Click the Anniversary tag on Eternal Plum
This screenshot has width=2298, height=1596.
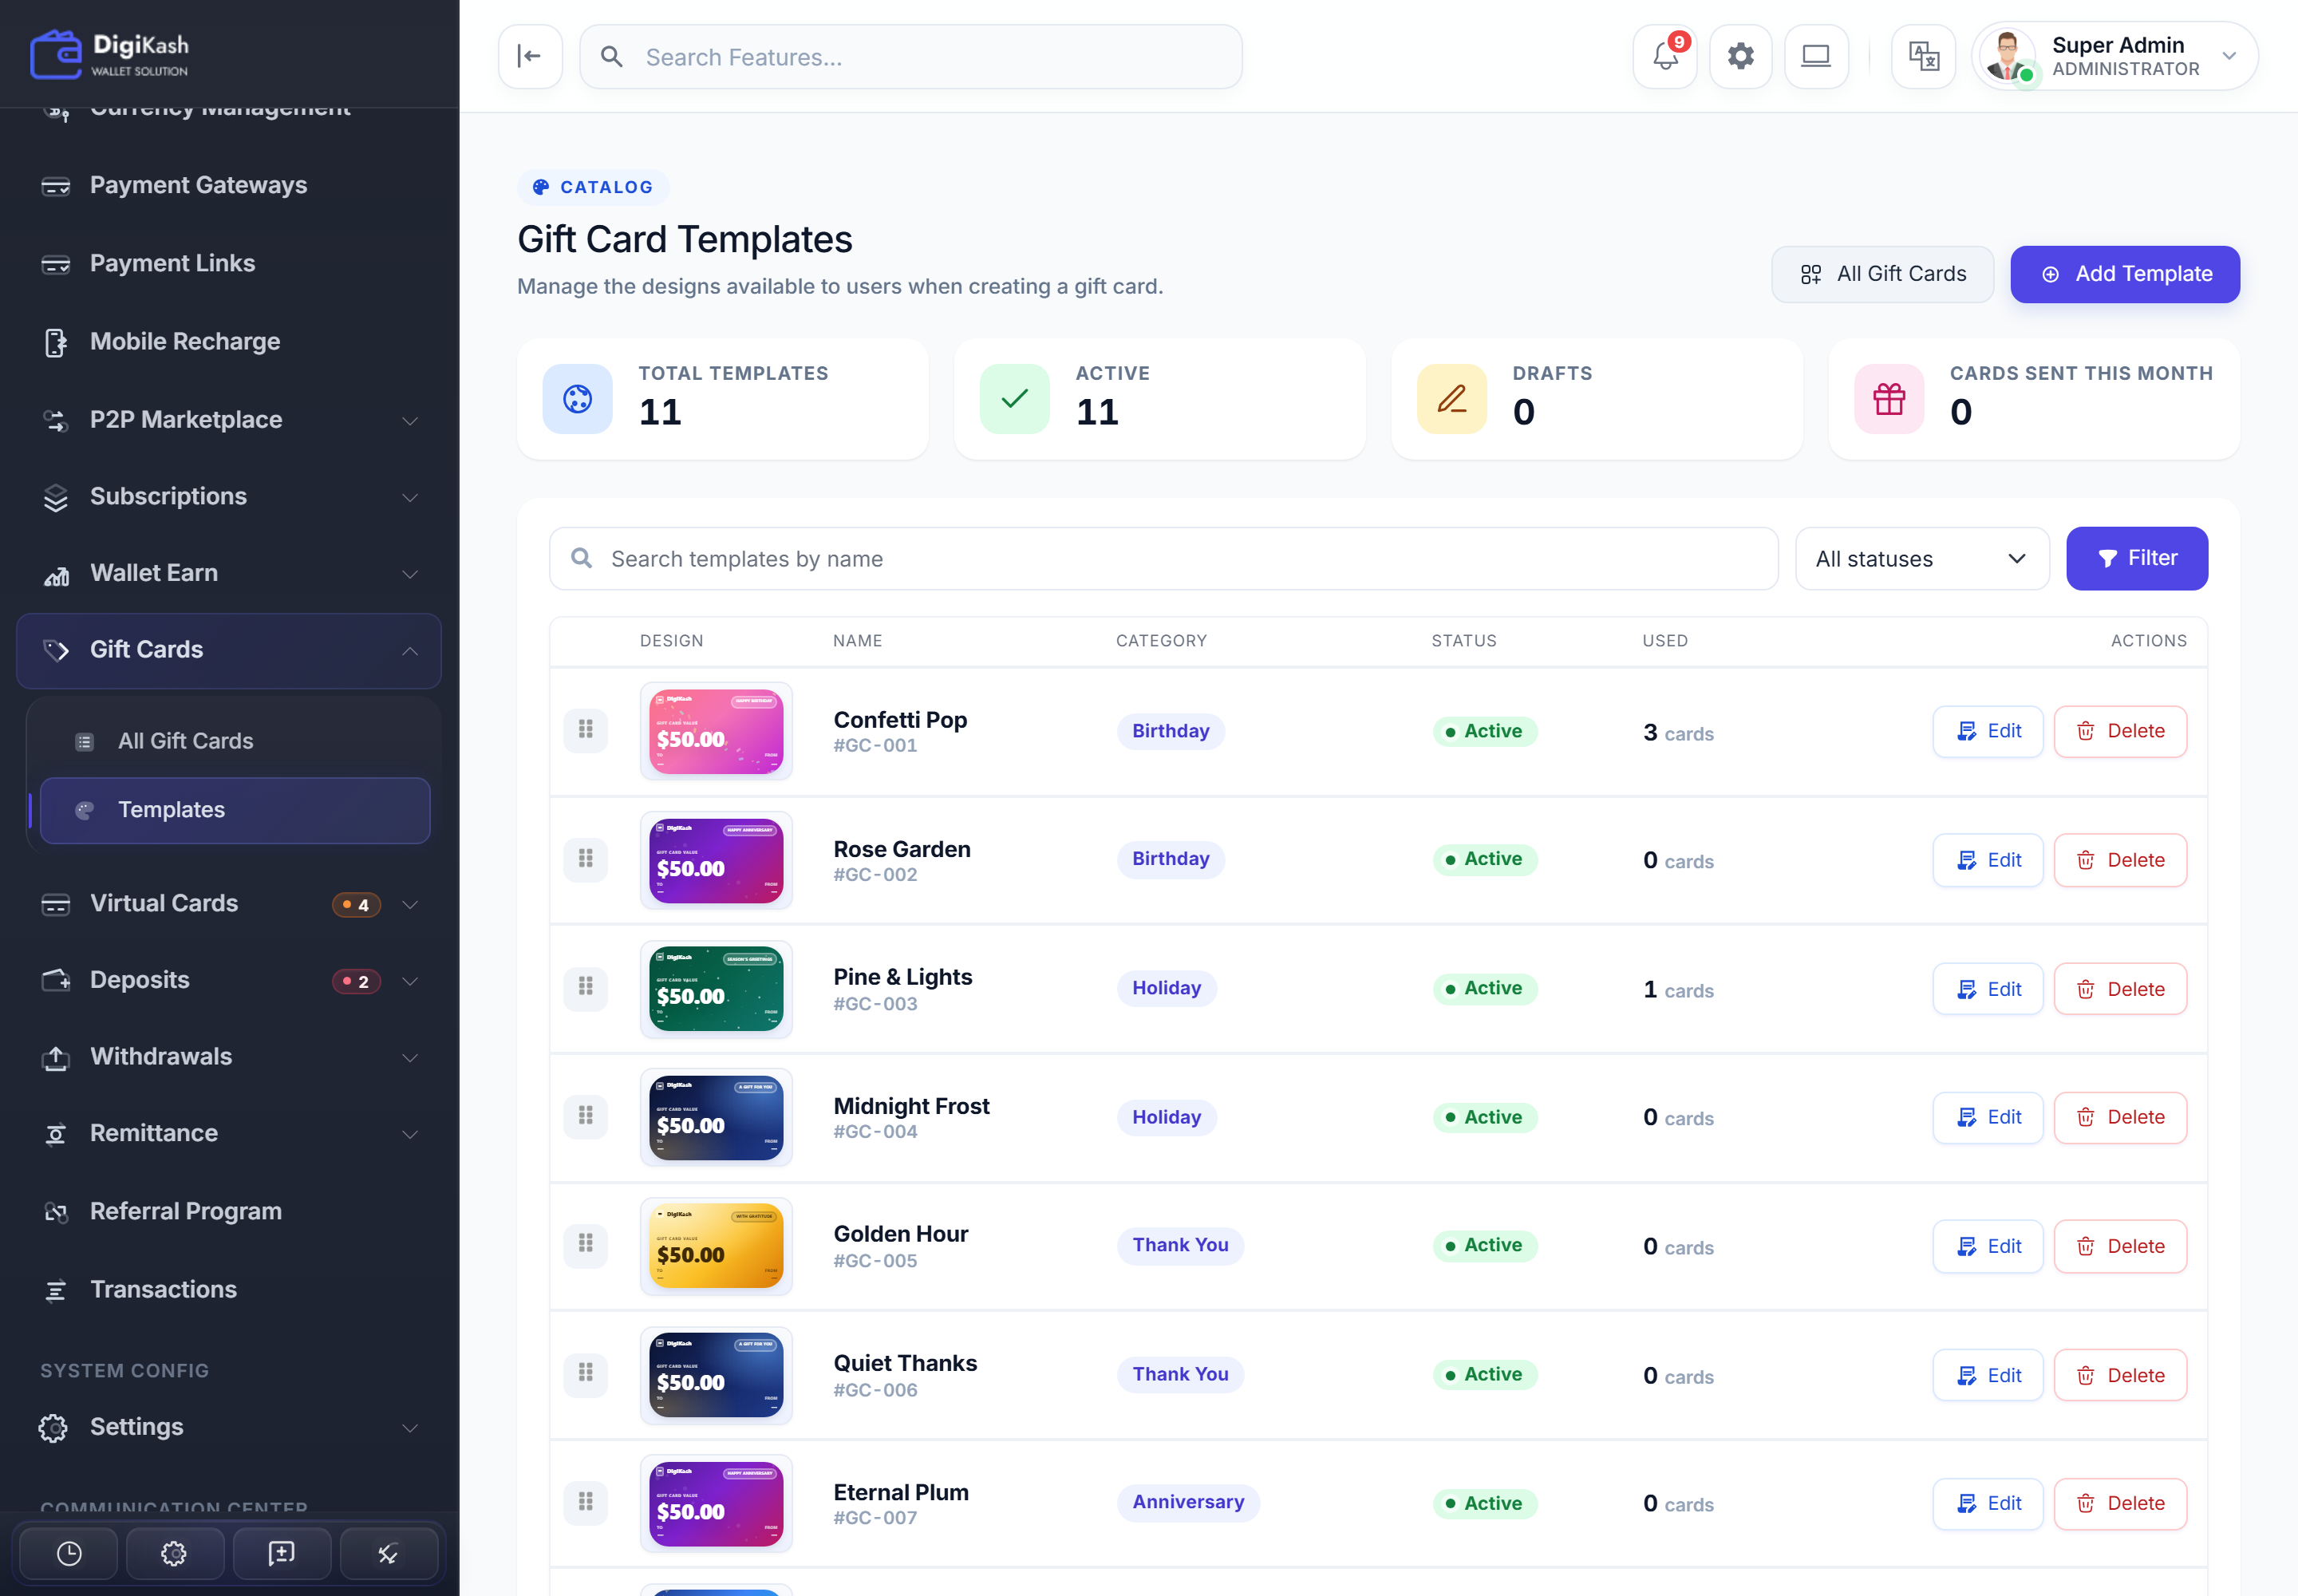1188,1502
